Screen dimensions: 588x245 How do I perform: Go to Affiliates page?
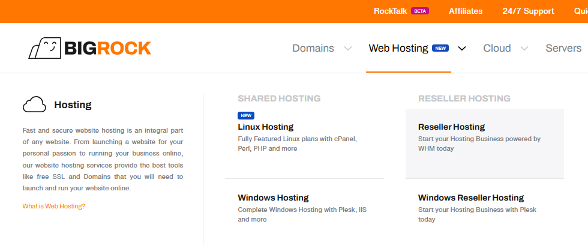pyautogui.click(x=466, y=11)
